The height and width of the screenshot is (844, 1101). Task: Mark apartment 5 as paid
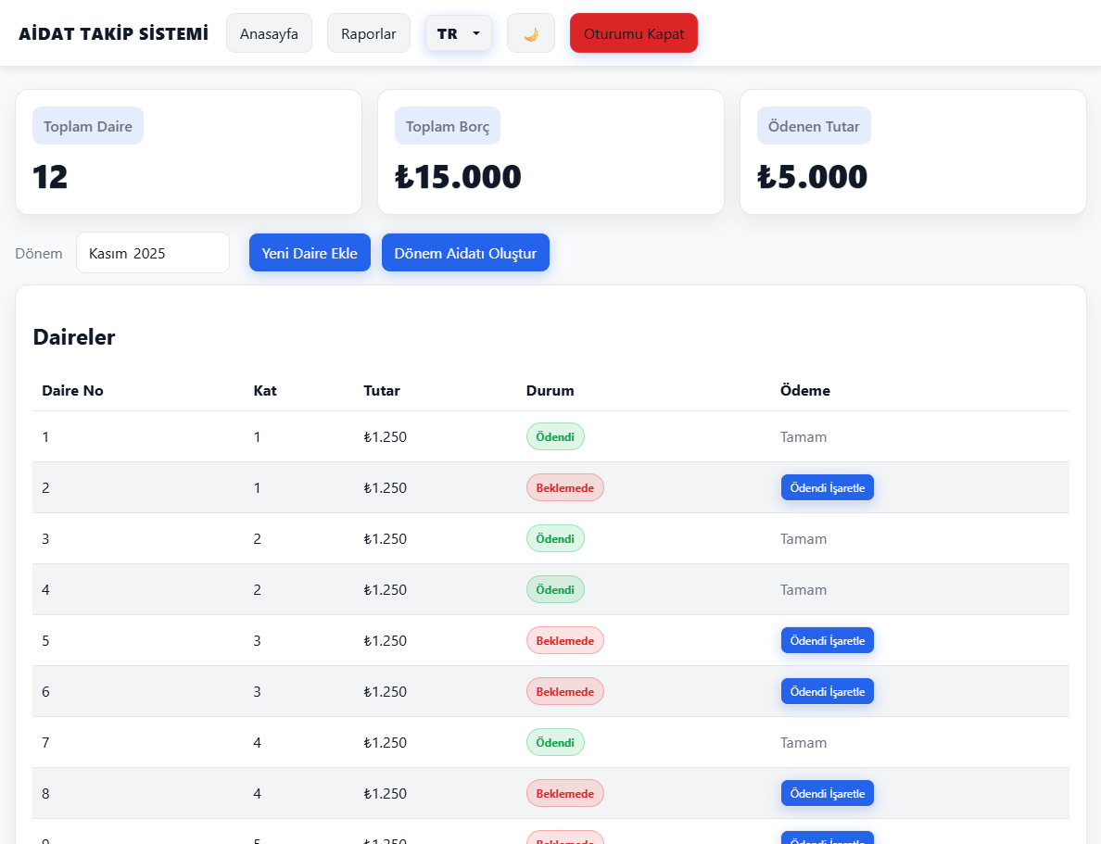click(827, 640)
